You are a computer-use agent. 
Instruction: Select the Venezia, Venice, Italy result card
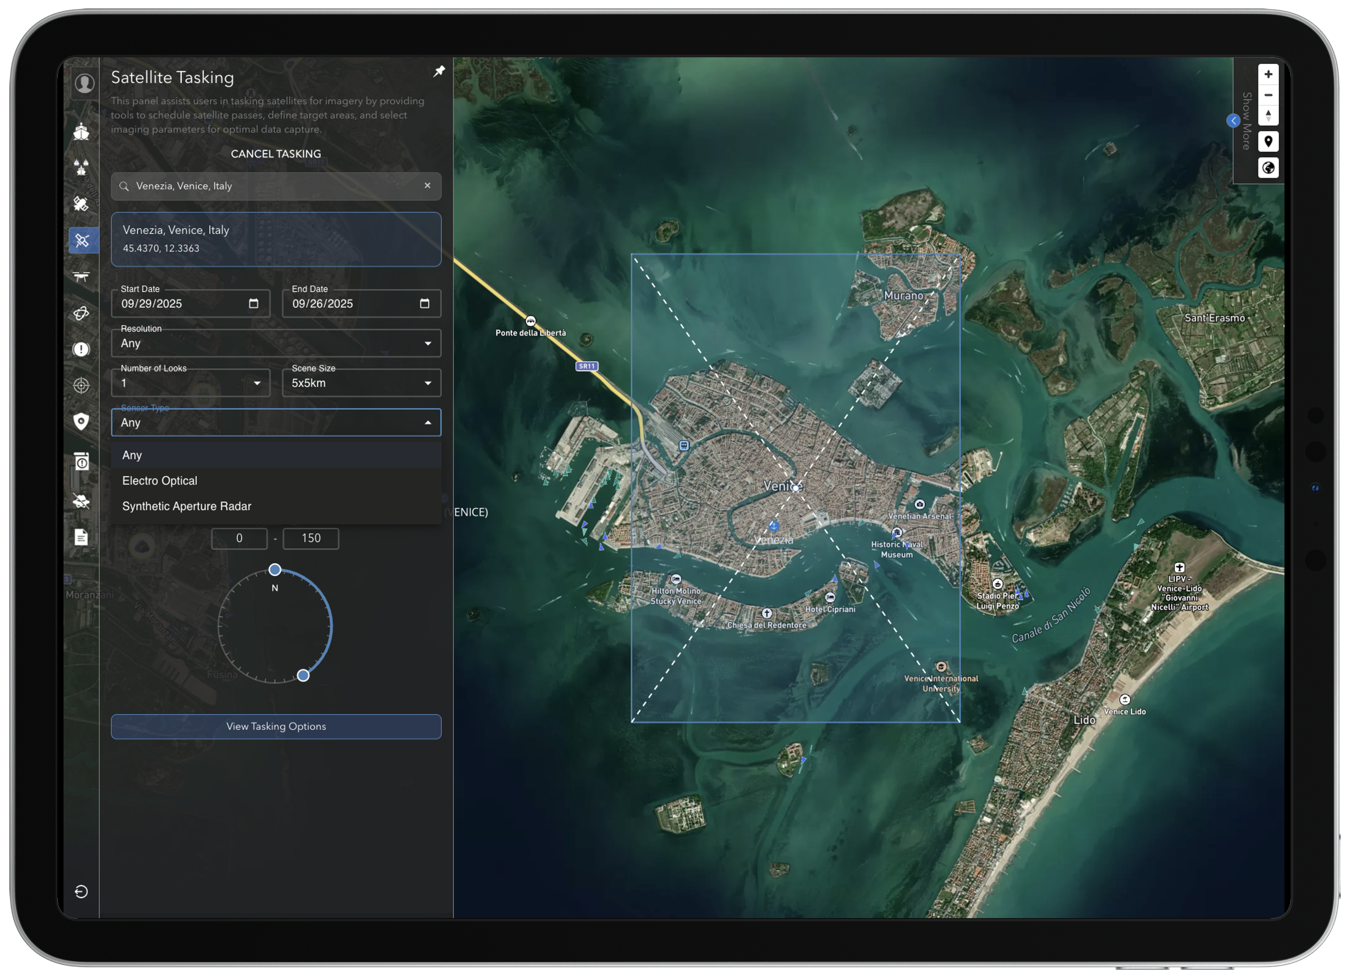tap(276, 240)
